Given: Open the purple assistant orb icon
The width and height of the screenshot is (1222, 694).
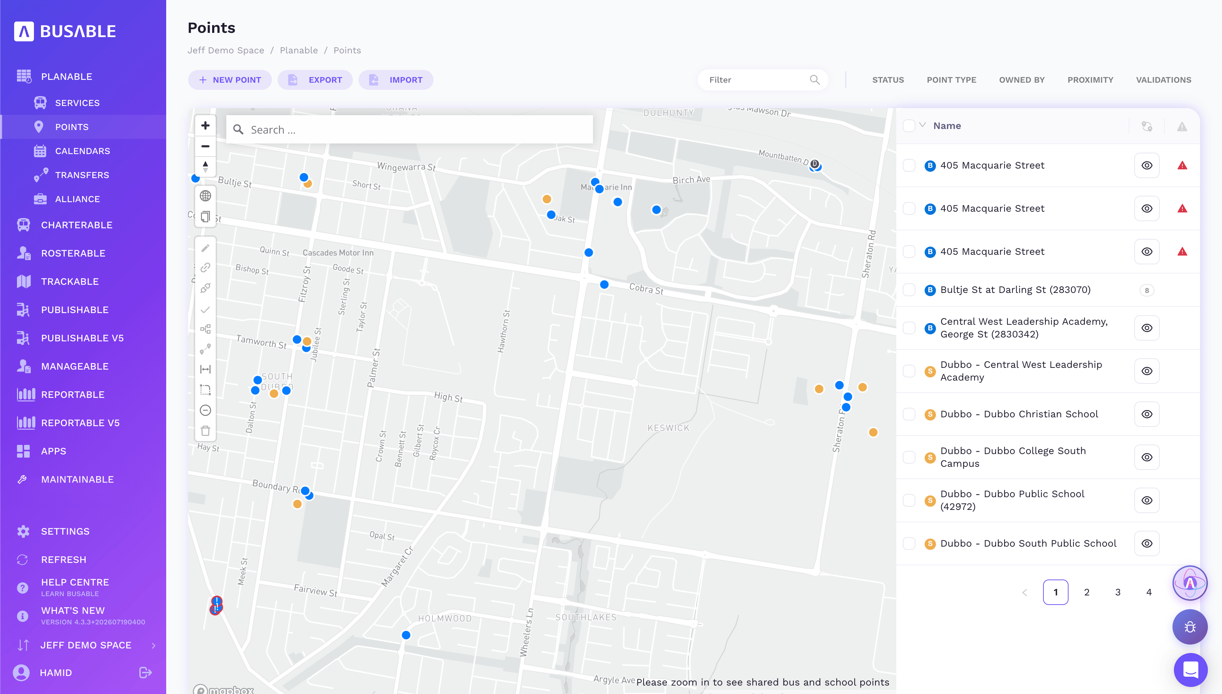Looking at the screenshot, I should (1189, 582).
